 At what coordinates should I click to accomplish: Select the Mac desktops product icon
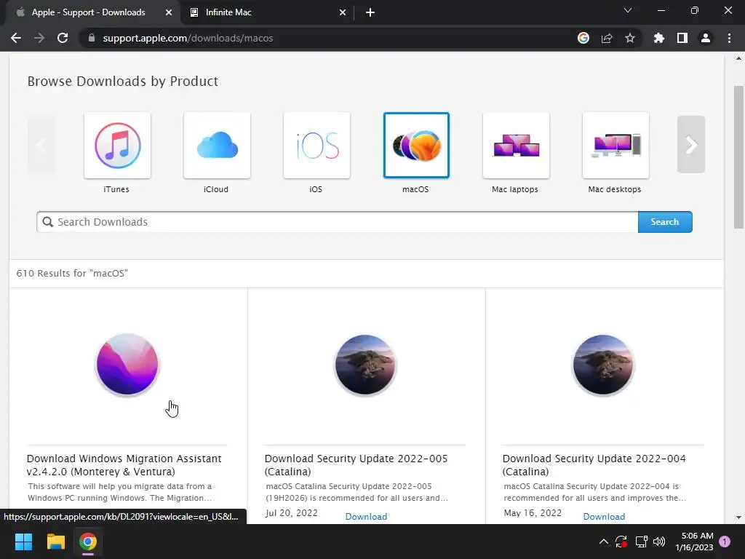(615, 146)
